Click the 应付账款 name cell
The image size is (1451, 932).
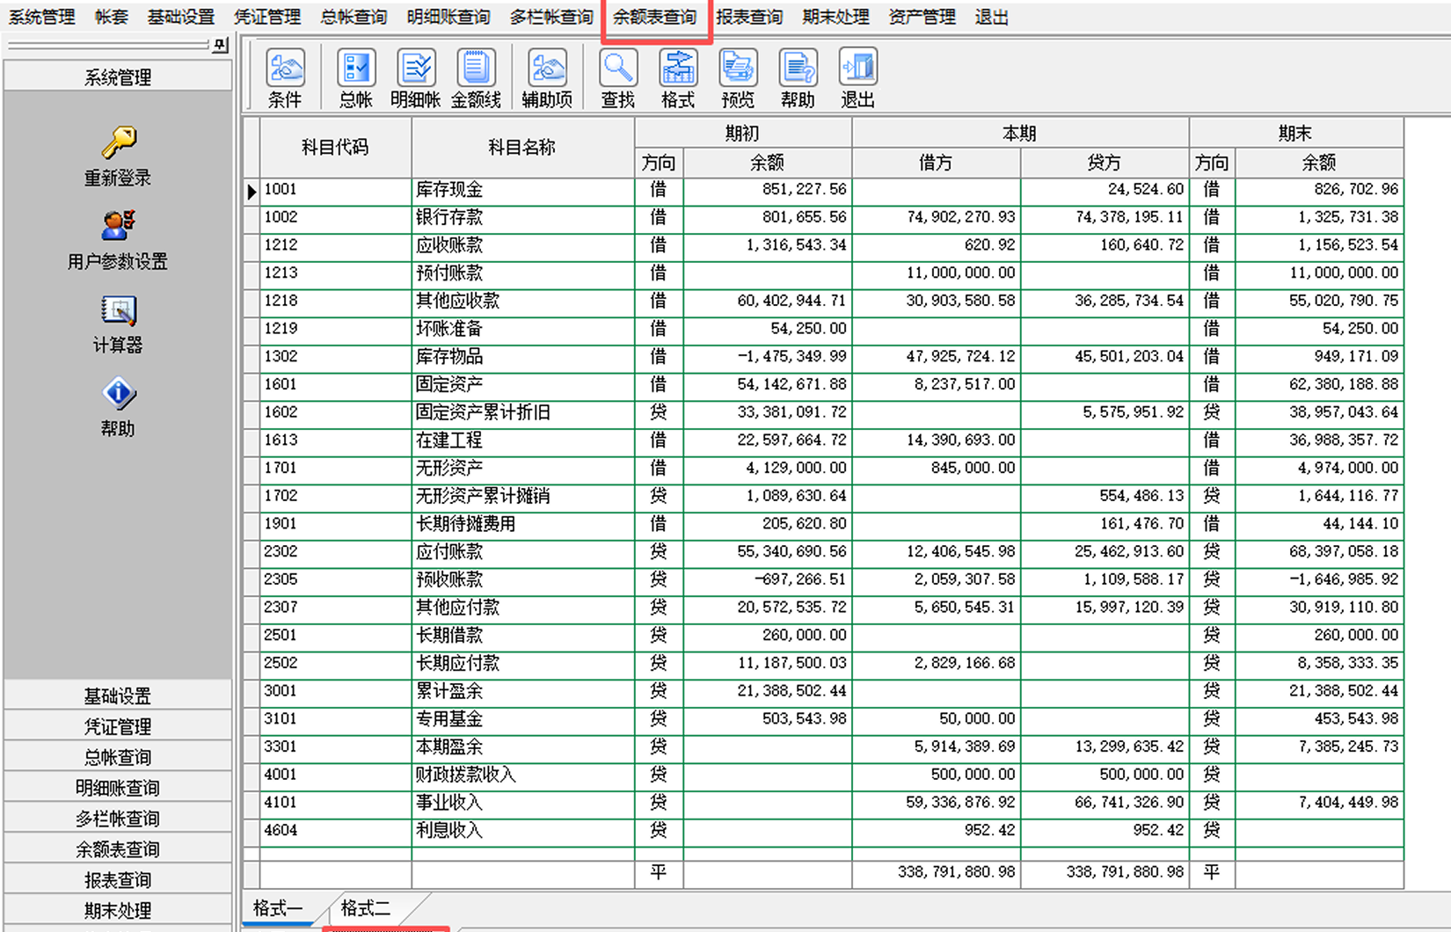pyautogui.click(x=522, y=552)
